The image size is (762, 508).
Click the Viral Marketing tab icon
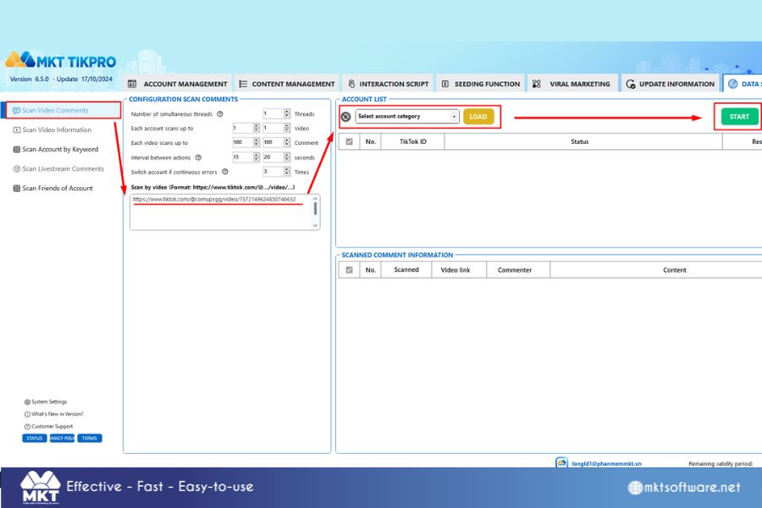pyautogui.click(x=537, y=84)
